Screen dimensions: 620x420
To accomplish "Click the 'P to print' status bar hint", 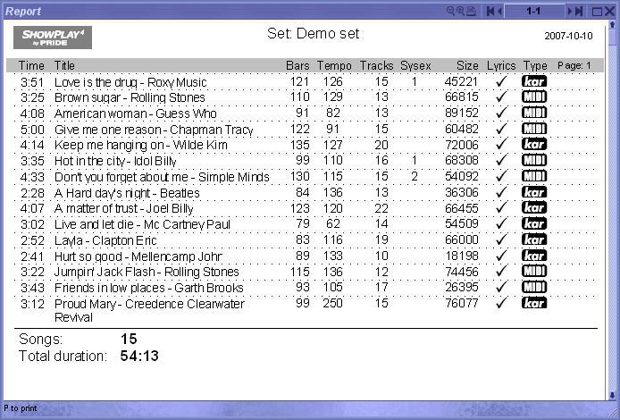I will (21, 408).
